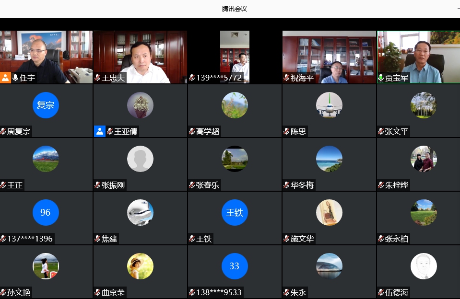Click the muted microphone icon for 张永柏
460x299 pixels.
[381, 239]
